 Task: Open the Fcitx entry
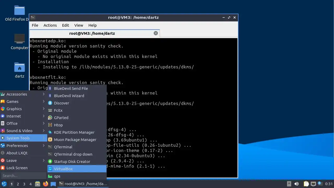coord(77,110)
